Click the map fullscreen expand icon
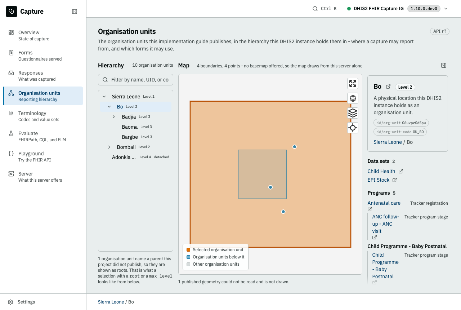This screenshot has height=310, width=461. tap(353, 84)
